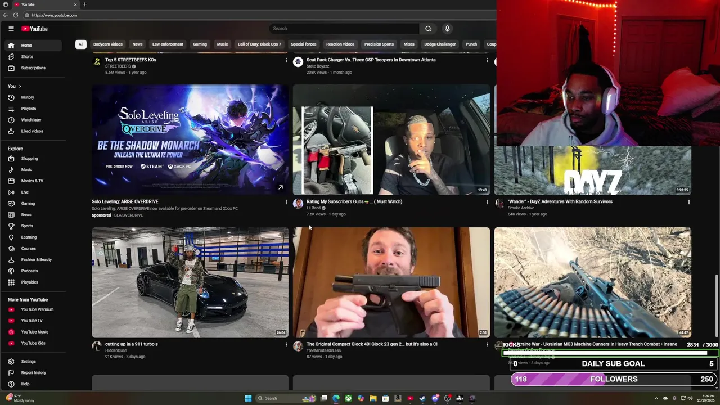This screenshot has height=405, width=720.
Task: Open options for Original Compact Glock 40 video
Action: pos(487,345)
